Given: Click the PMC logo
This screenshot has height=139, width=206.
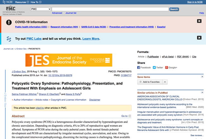Looking at the screenshot, I should click(x=11, y=9).
